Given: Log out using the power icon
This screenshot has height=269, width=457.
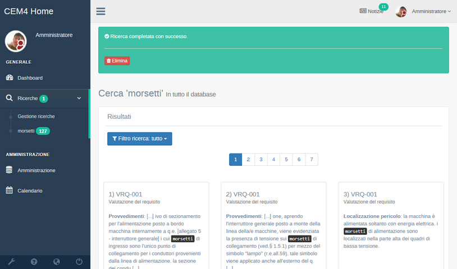Looking at the screenshot, I should pos(79,261).
